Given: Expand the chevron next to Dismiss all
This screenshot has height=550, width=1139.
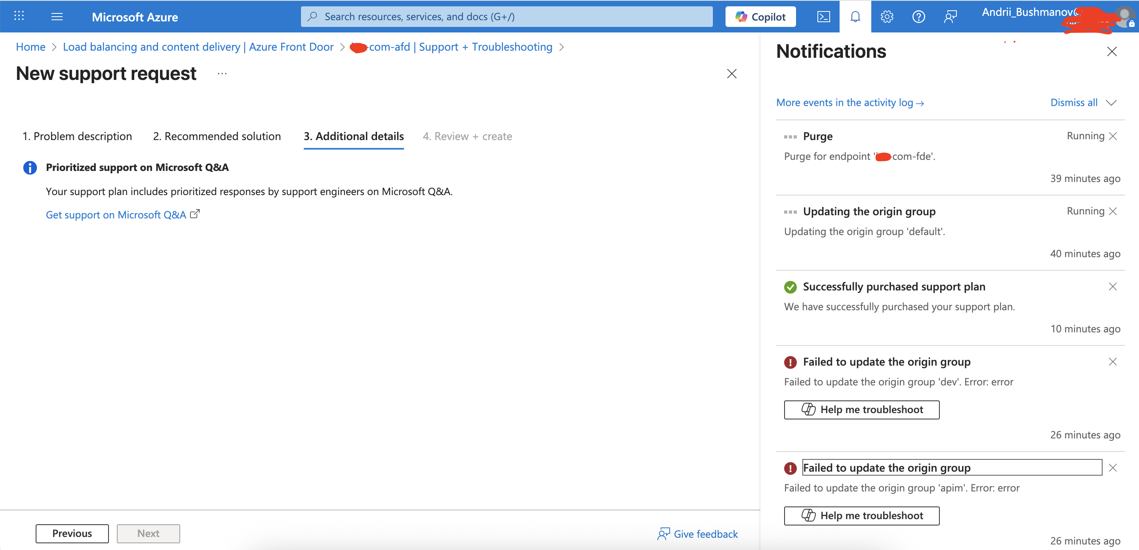Looking at the screenshot, I should (1111, 102).
